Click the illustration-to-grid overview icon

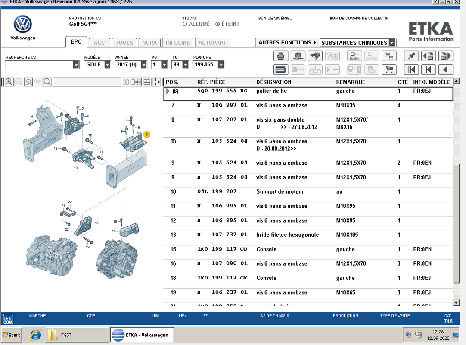pyautogui.click(x=137, y=82)
